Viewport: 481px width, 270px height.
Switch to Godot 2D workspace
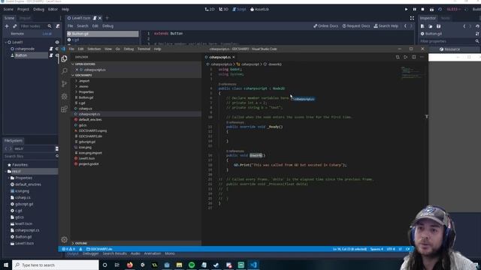coord(210,10)
